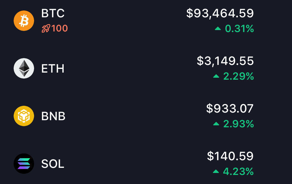Click the Solana logo icon
Screen dimensions: 292x184
click(x=24, y=164)
